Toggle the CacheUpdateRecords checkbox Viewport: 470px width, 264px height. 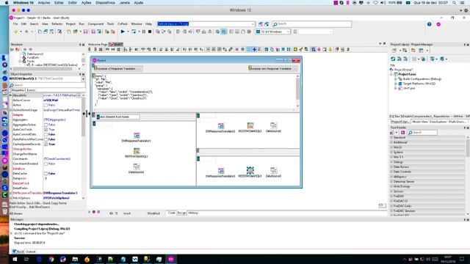tap(46, 144)
